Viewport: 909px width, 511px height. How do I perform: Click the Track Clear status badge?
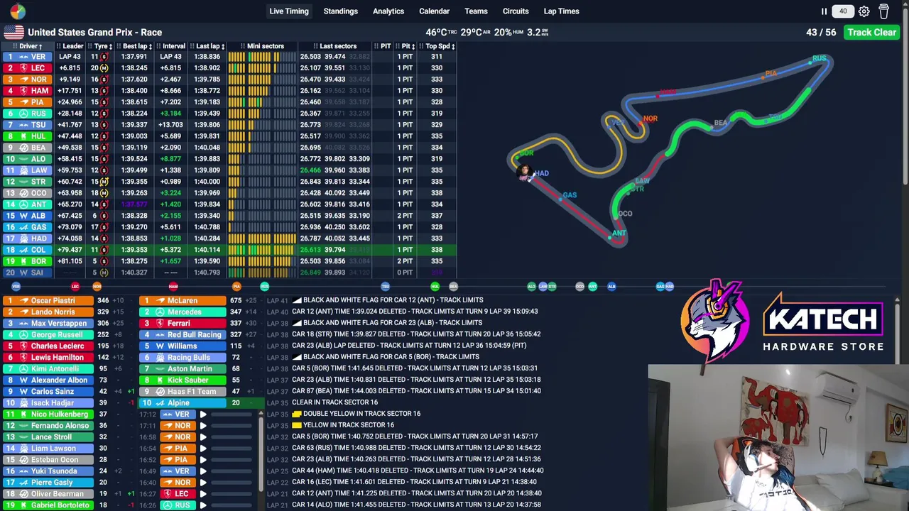click(871, 32)
